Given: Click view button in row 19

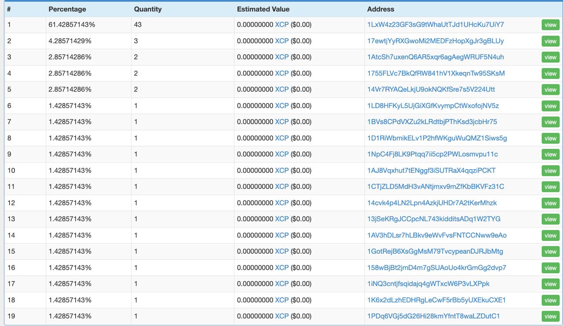Looking at the screenshot, I should [x=550, y=316].
